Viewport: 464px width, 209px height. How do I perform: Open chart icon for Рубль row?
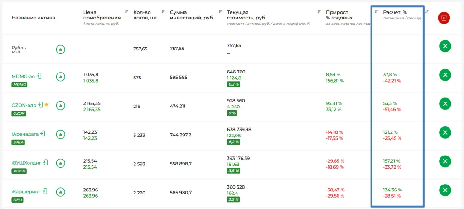pos(61,49)
